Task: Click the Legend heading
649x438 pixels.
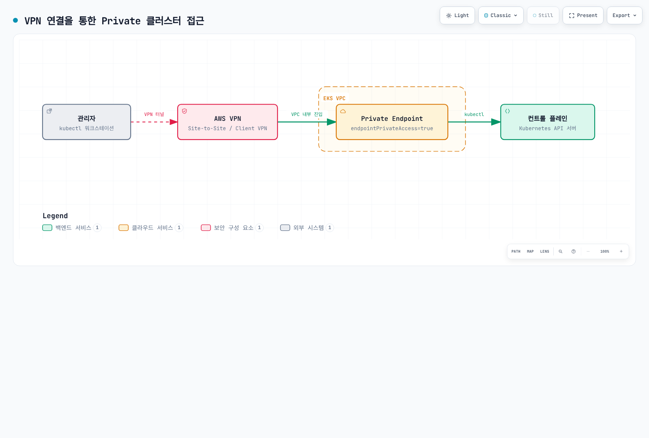Action: pyautogui.click(x=55, y=216)
